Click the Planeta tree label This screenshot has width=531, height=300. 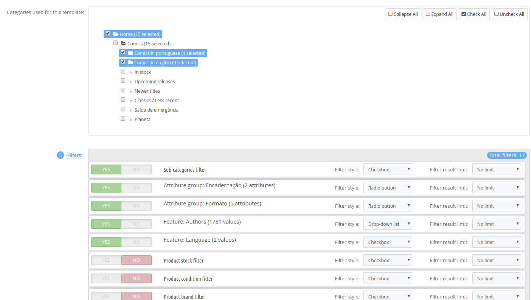[x=142, y=119]
